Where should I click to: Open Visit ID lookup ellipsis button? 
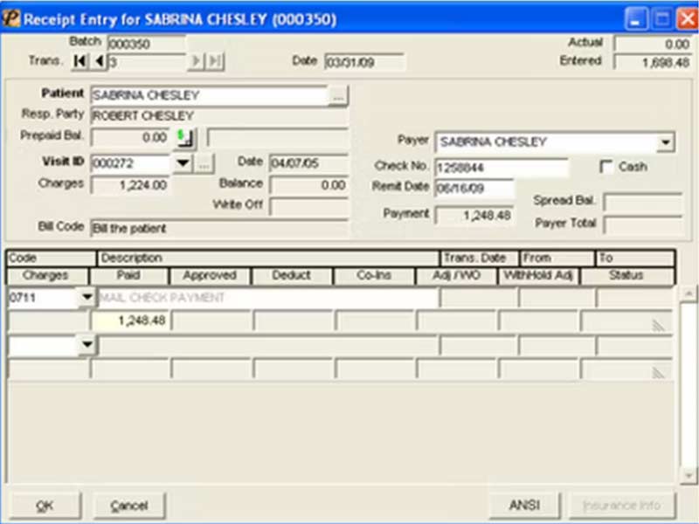click(x=204, y=164)
